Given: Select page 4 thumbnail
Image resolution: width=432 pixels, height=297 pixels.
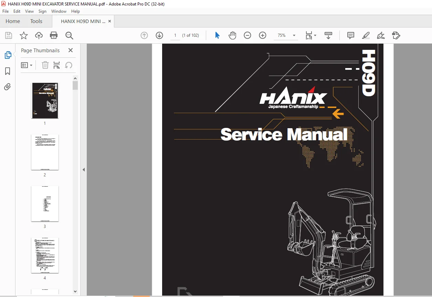Looking at the screenshot, I should pos(45,255).
